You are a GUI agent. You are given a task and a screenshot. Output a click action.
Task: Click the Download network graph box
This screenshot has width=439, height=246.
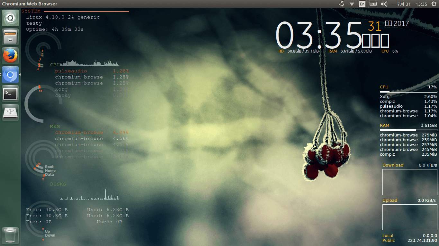tap(410, 182)
